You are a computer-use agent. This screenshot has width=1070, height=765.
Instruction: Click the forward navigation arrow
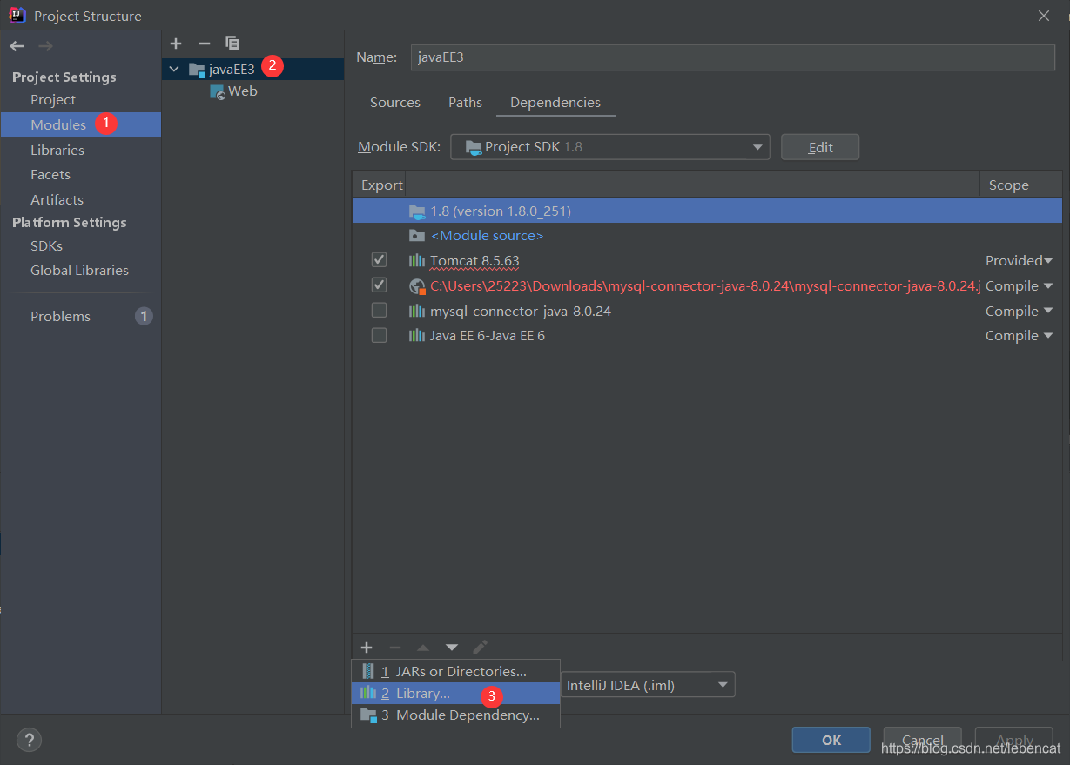click(46, 46)
